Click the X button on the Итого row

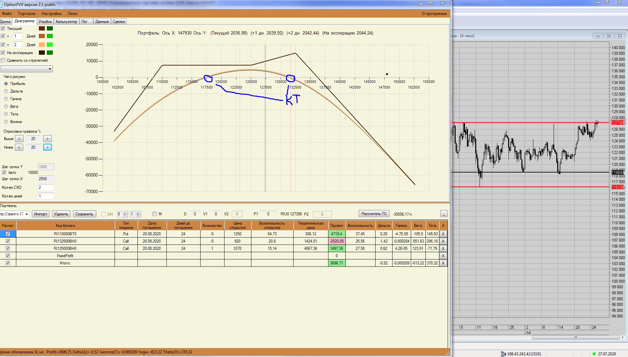tap(443, 263)
